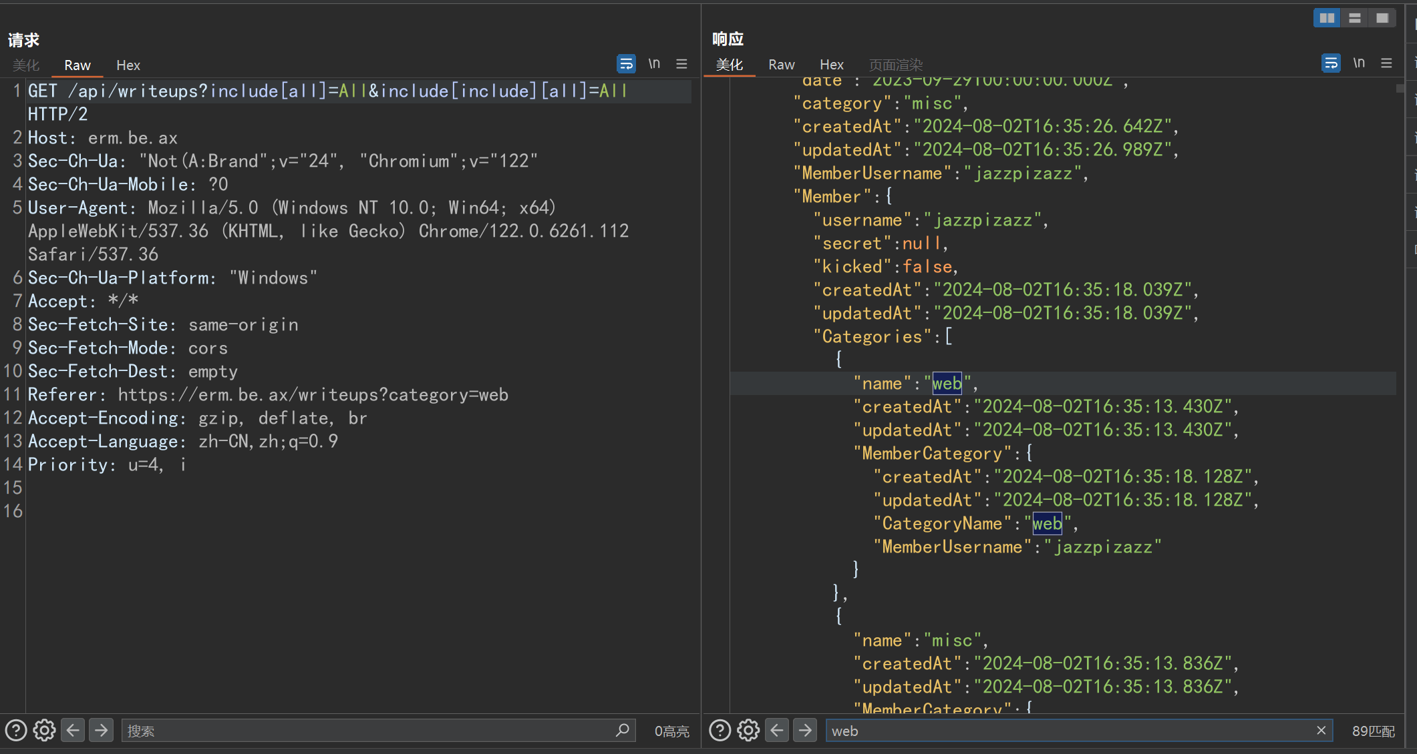
Task: Click the "secret":null line
Action: click(881, 244)
